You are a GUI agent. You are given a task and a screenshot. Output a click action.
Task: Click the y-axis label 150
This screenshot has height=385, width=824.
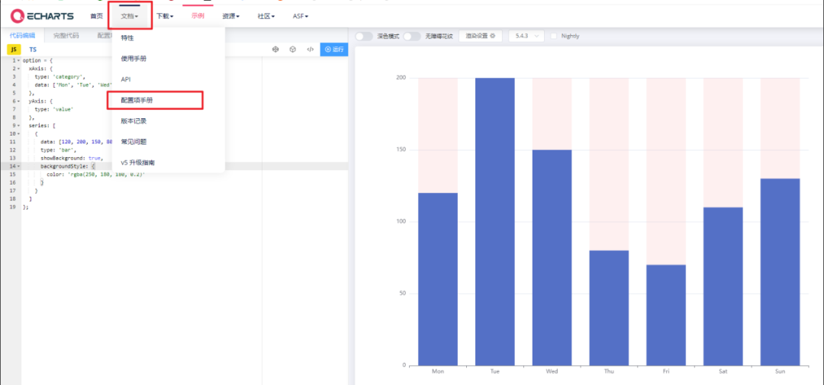(401, 149)
